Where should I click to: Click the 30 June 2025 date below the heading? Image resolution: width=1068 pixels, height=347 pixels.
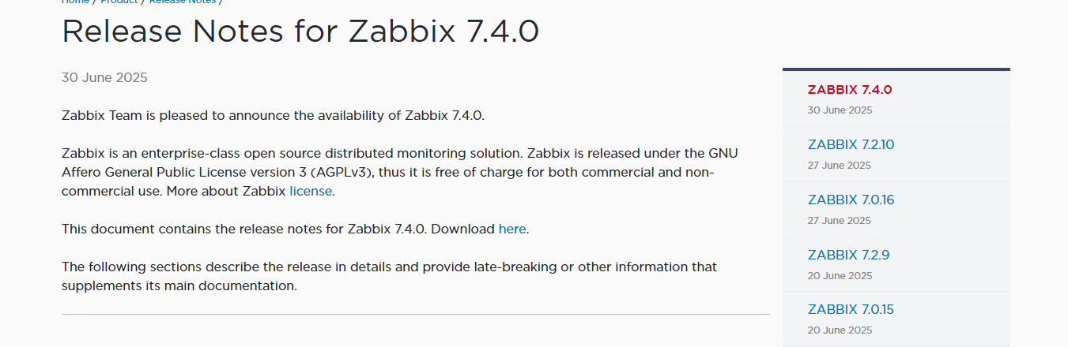[x=104, y=78]
